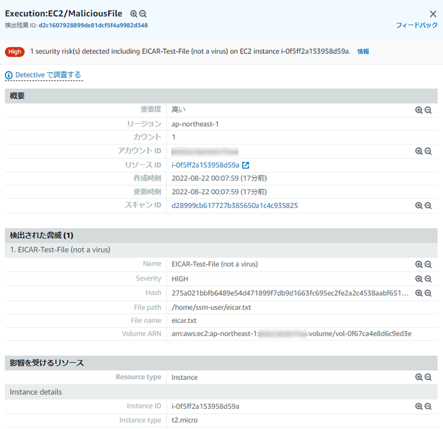This screenshot has height=429, width=443.
Task: Select the region value ap-northeast-1
Action: [195, 124]
